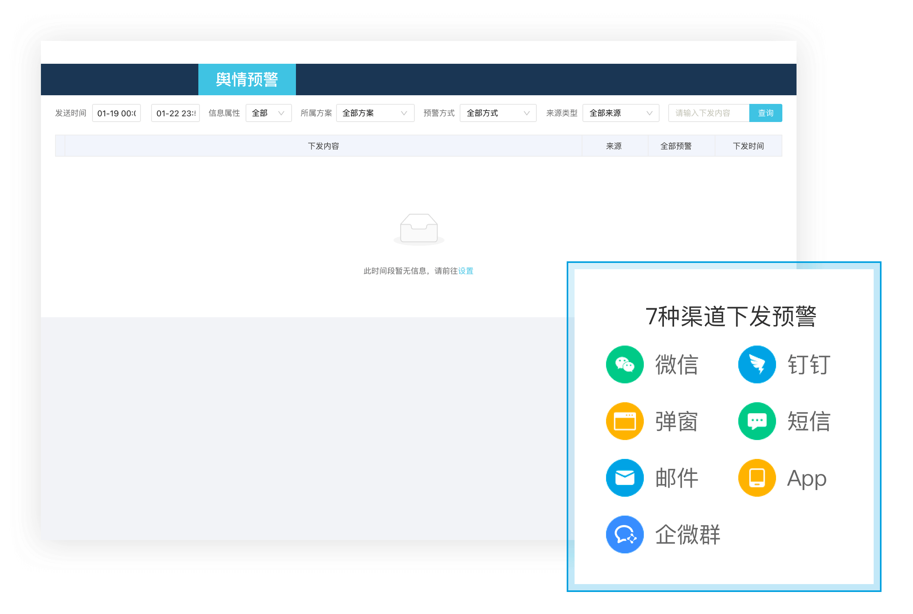Click the 弹窗 channel label

[676, 421]
